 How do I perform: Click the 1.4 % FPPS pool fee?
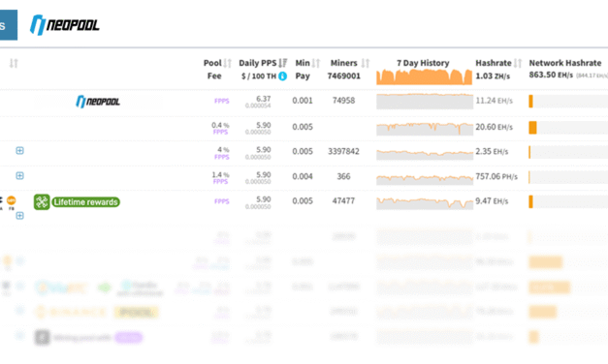tap(220, 178)
